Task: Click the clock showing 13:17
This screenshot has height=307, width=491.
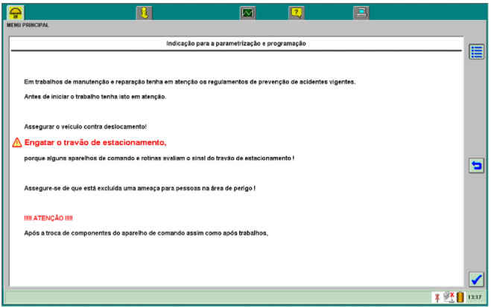Action: click(475, 297)
